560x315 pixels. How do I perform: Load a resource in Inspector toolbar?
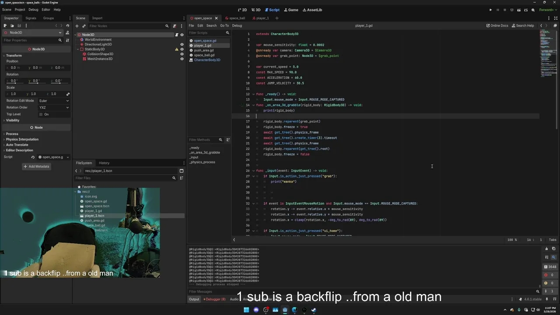12,25
